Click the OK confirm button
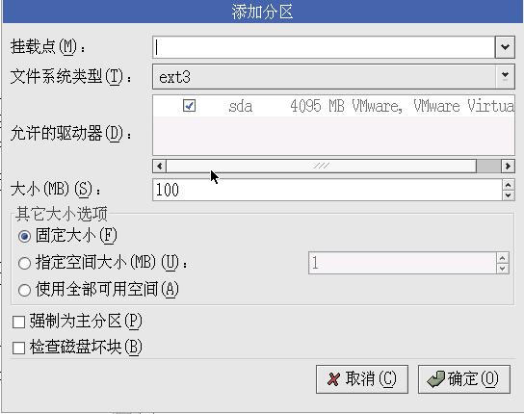 pyautogui.click(x=464, y=379)
